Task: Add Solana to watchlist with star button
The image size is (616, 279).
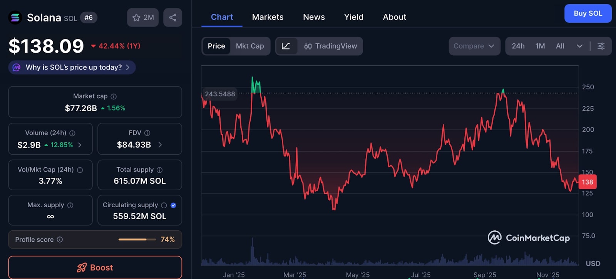Action: pos(143,18)
